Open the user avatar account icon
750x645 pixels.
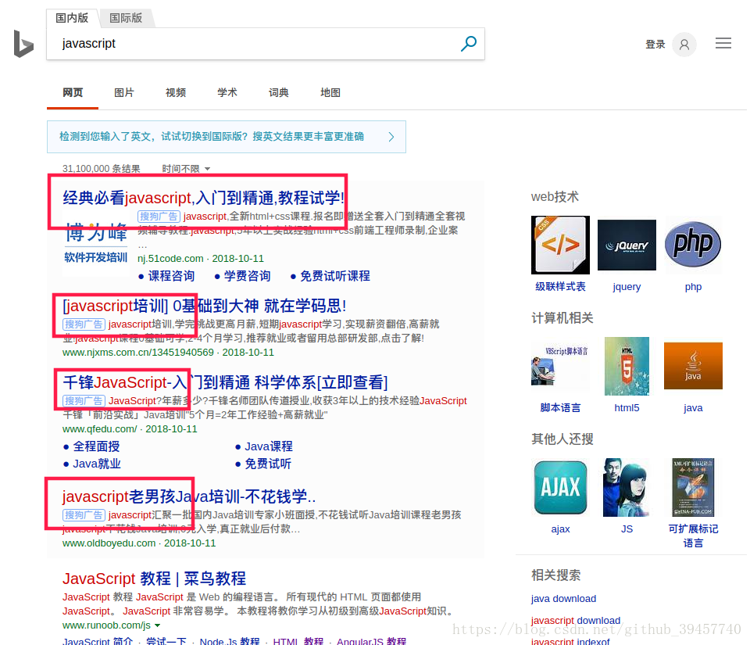pos(684,45)
